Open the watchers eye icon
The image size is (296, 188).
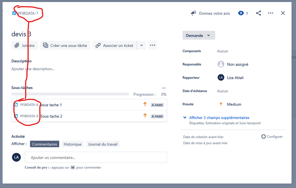click(x=240, y=13)
